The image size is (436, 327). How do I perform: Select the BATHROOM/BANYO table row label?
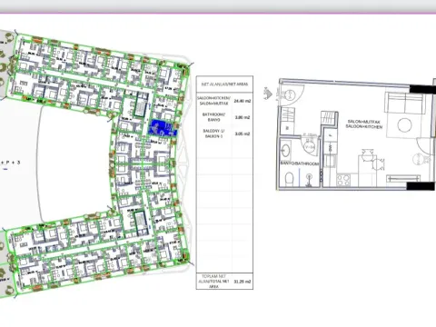[213, 117]
